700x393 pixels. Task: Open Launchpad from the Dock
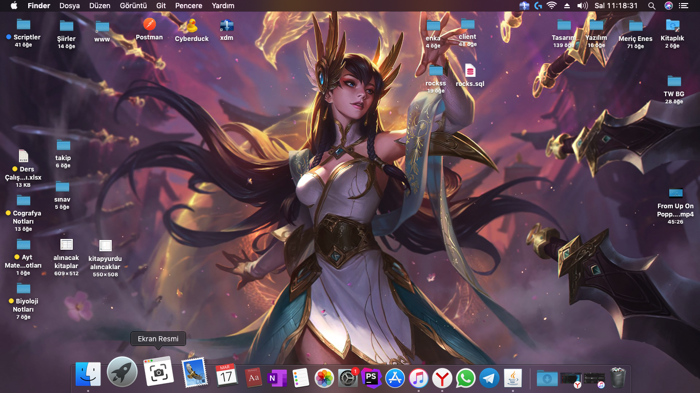[x=122, y=372]
